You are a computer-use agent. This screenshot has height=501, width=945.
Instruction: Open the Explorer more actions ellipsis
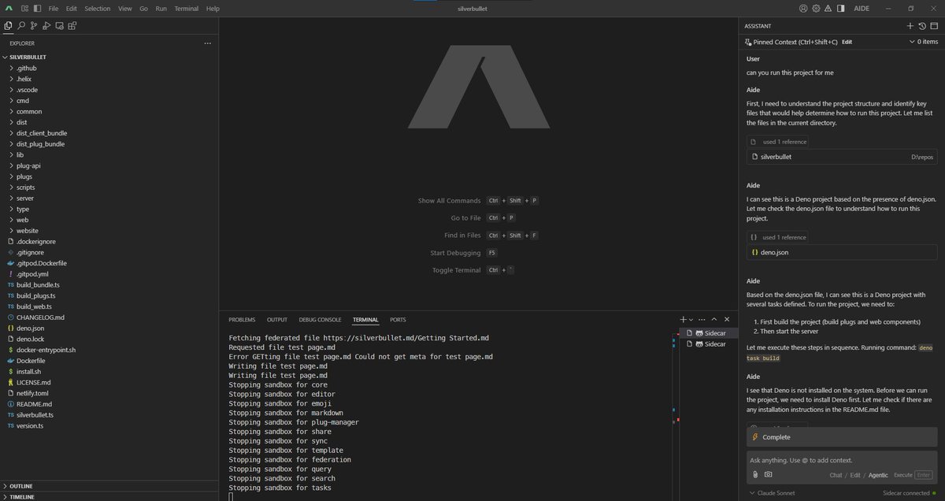(208, 43)
